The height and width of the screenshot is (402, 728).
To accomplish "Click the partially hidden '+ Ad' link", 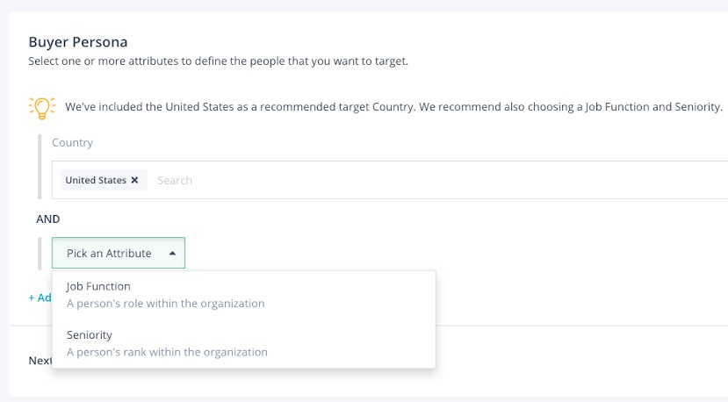I will (x=40, y=298).
